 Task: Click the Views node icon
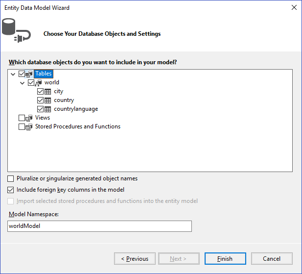pyautogui.click(x=29, y=118)
